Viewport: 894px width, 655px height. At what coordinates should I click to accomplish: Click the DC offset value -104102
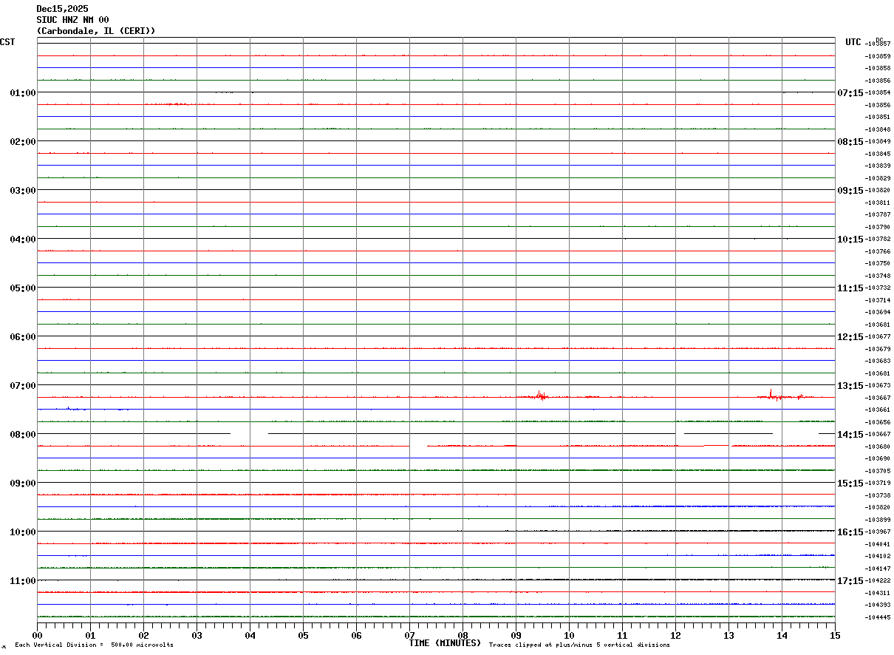pyautogui.click(x=878, y=556)
